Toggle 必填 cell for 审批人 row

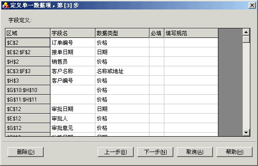coord(157,118)
